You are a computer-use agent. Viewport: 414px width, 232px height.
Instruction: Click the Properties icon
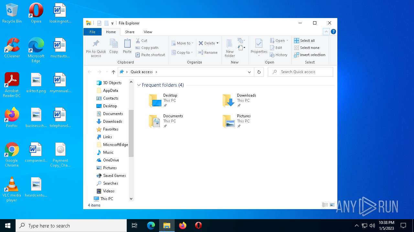click(259, 48)
